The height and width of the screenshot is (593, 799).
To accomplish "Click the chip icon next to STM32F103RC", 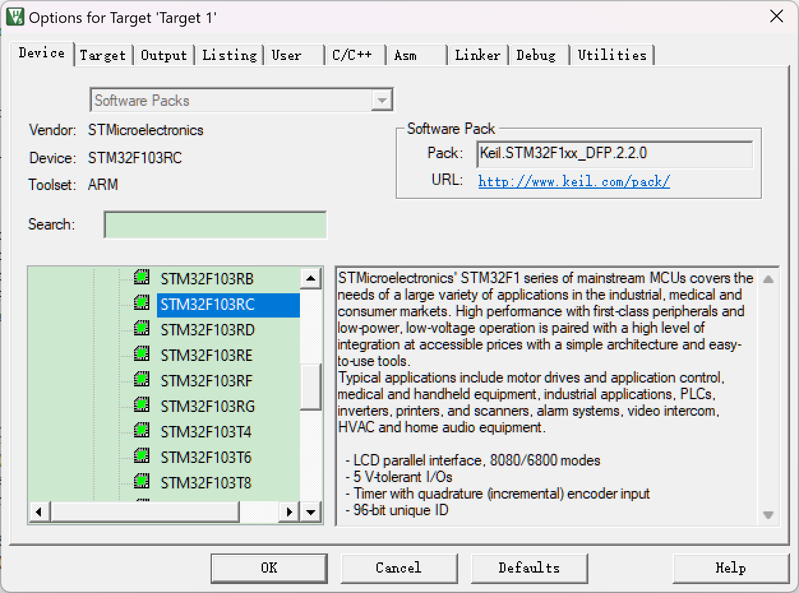I will click(x=142, y=303).
